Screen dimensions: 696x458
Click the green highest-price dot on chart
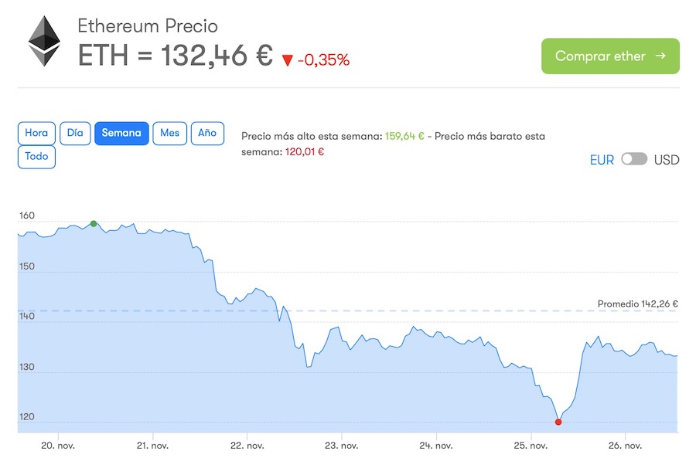94,224
